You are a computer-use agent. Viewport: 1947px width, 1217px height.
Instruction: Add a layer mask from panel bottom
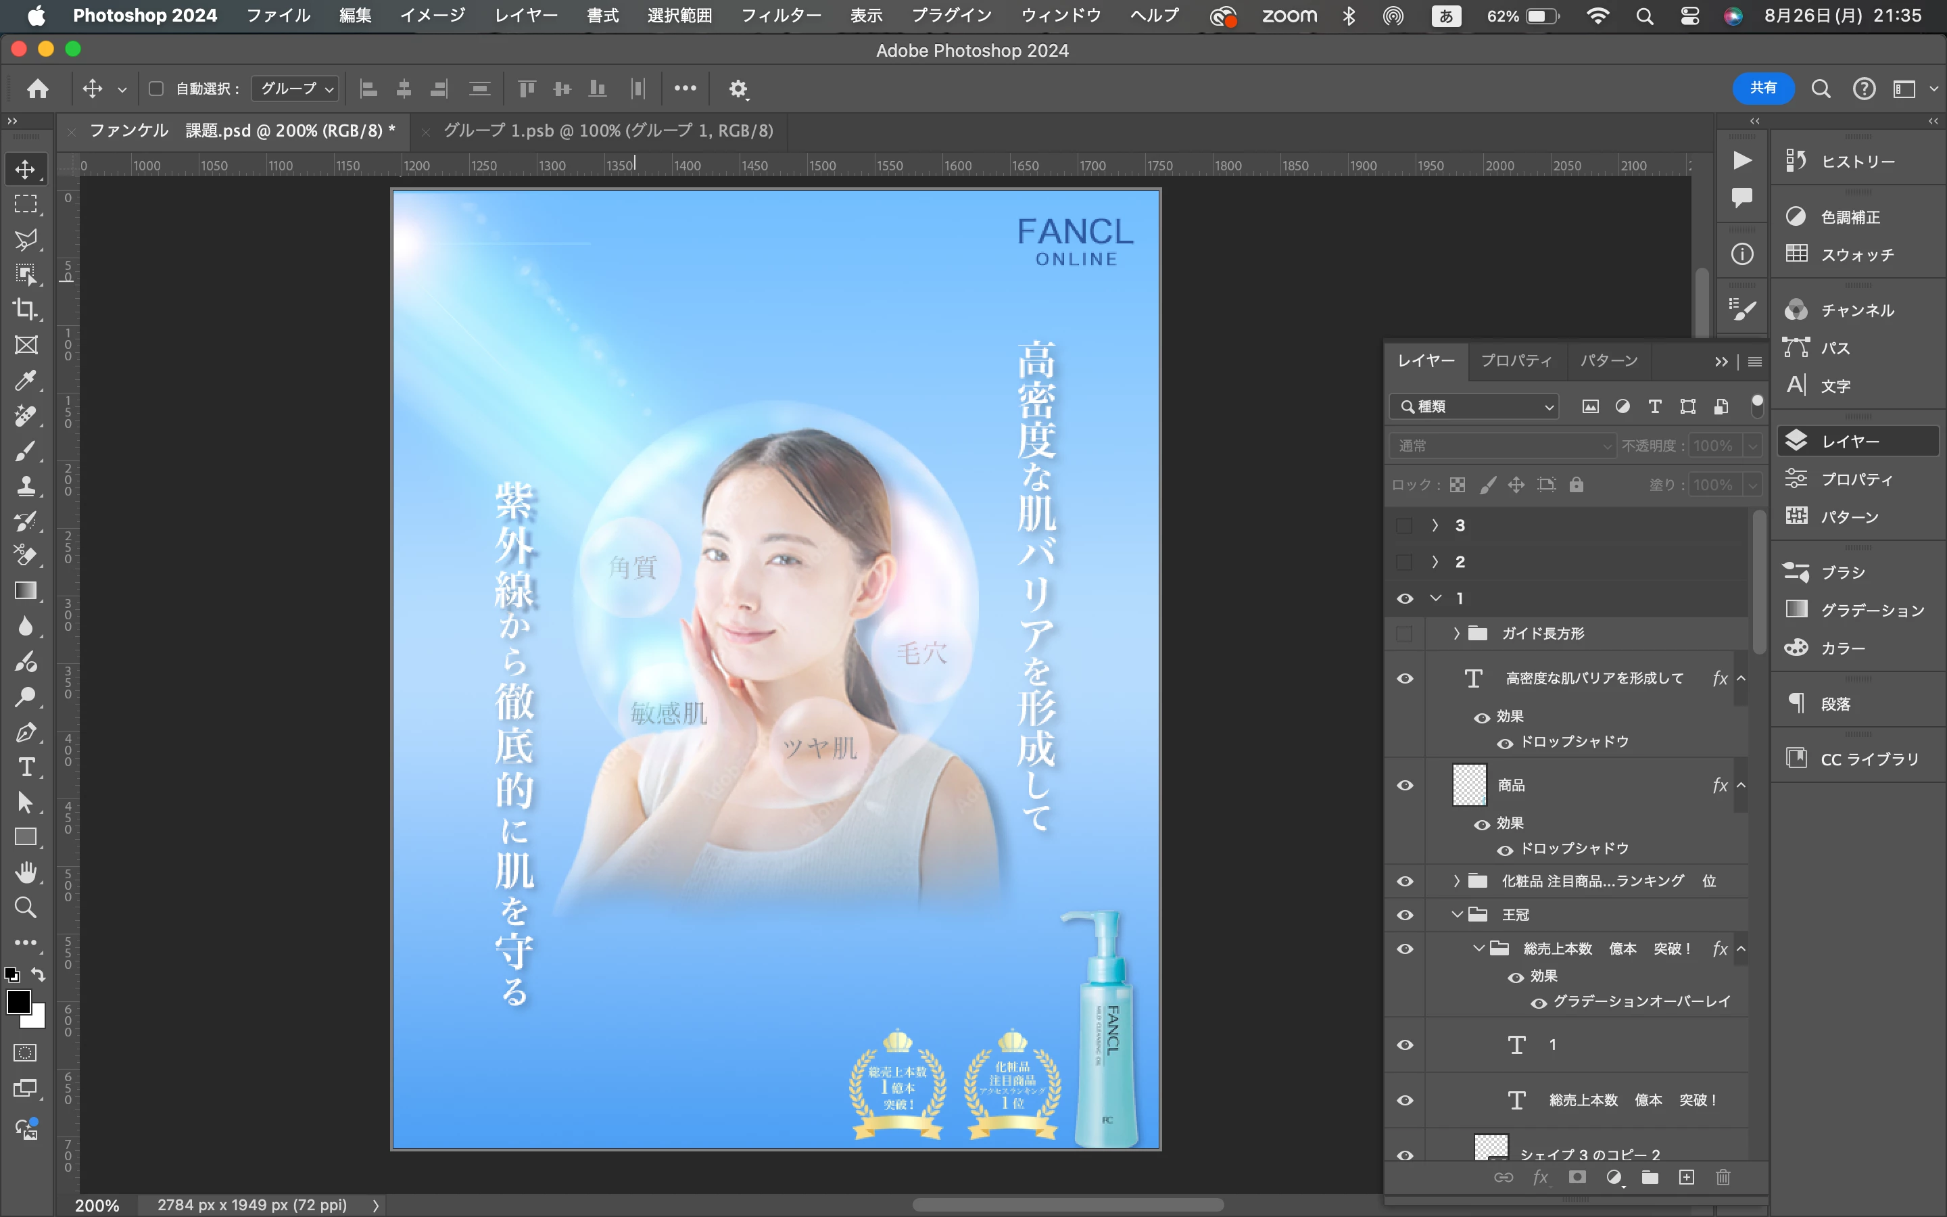[1577, 1178]
